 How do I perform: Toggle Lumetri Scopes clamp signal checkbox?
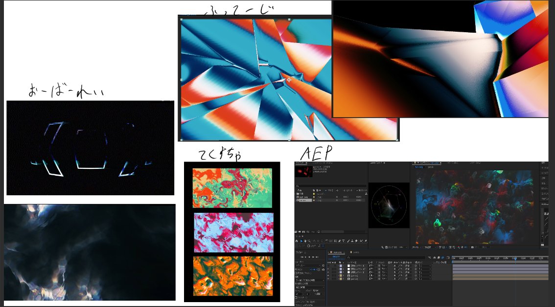(386, 247)
